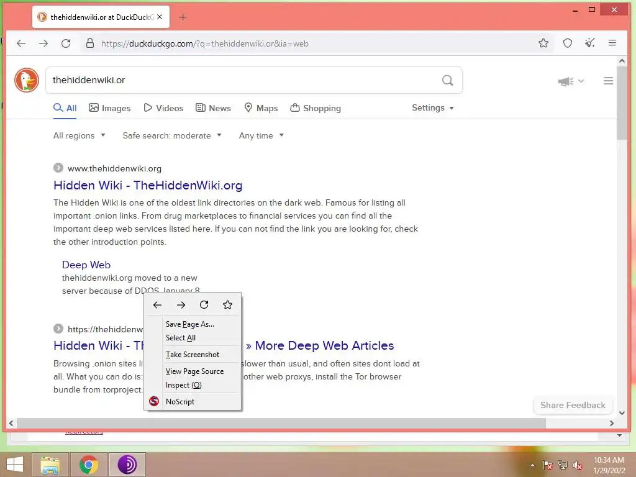Click the arrow icon beside www.thehiddenwiki.org
This screenshot has height=477, width=636.
pos(58,168)
